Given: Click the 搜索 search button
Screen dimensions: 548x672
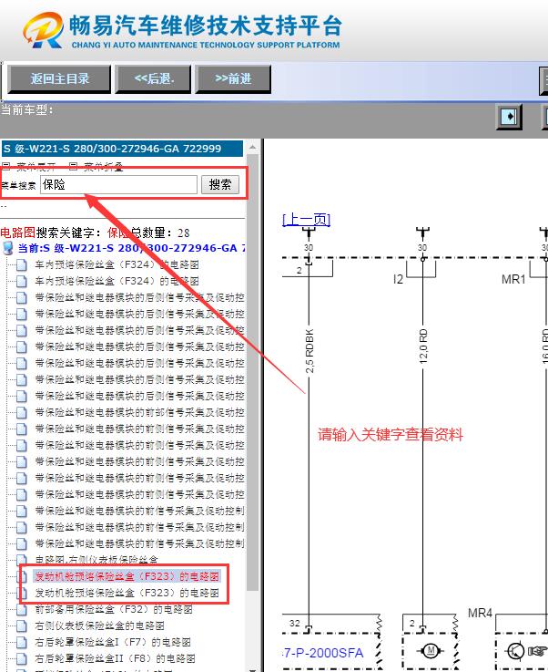Looking at the screenshot, I should click(x=220, y=185).
